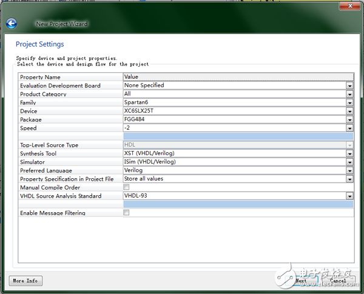Enable the Manual Compile Order checkbox
This screenshot has width=364, height=294.
[x=126, y=187]
